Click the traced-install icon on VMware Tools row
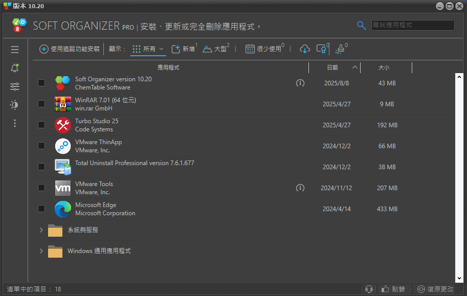Image resolution: width=467 pixels, height=296 pixels. tap(300, 188)
